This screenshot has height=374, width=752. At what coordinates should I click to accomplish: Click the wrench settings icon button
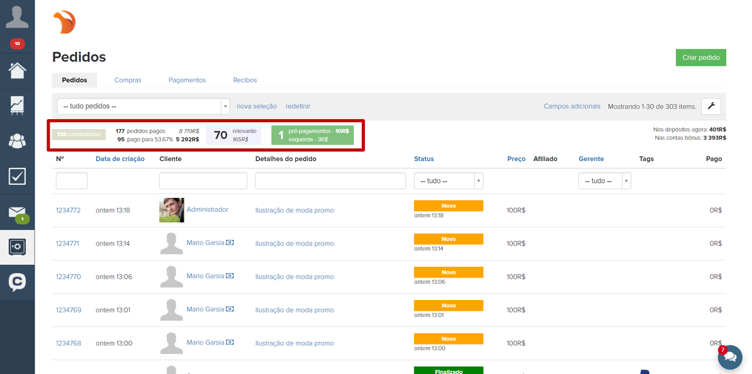(711, 106)
